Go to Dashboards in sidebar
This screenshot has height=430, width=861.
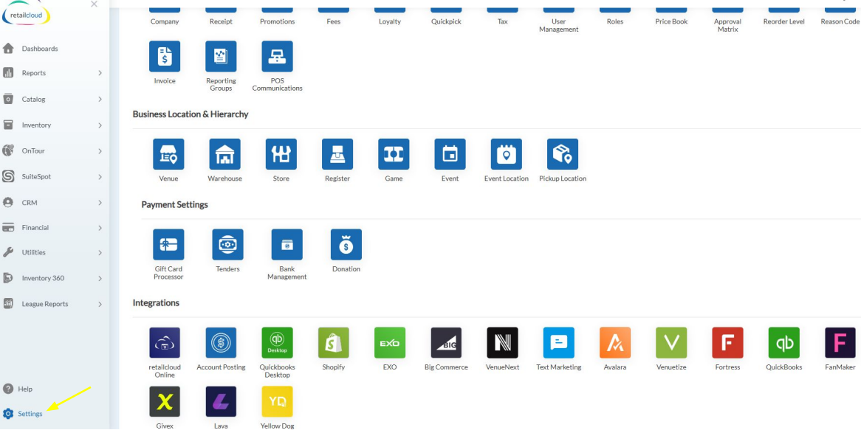(x=40, y=49)
